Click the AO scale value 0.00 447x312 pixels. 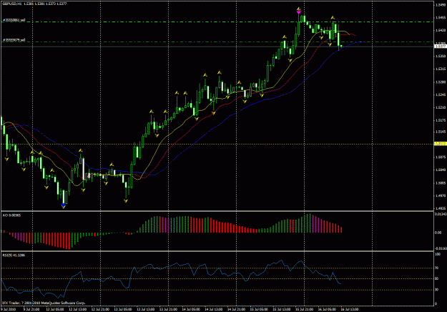pos(438,233)
